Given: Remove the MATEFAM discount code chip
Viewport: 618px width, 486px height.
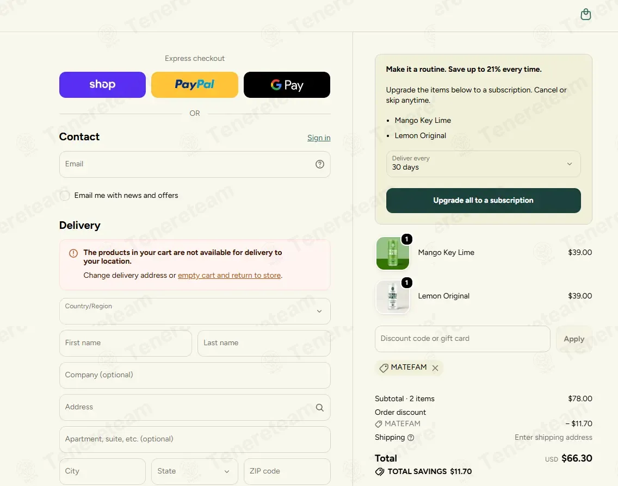Looking at the screenshot, I should [x=435, y=368].
